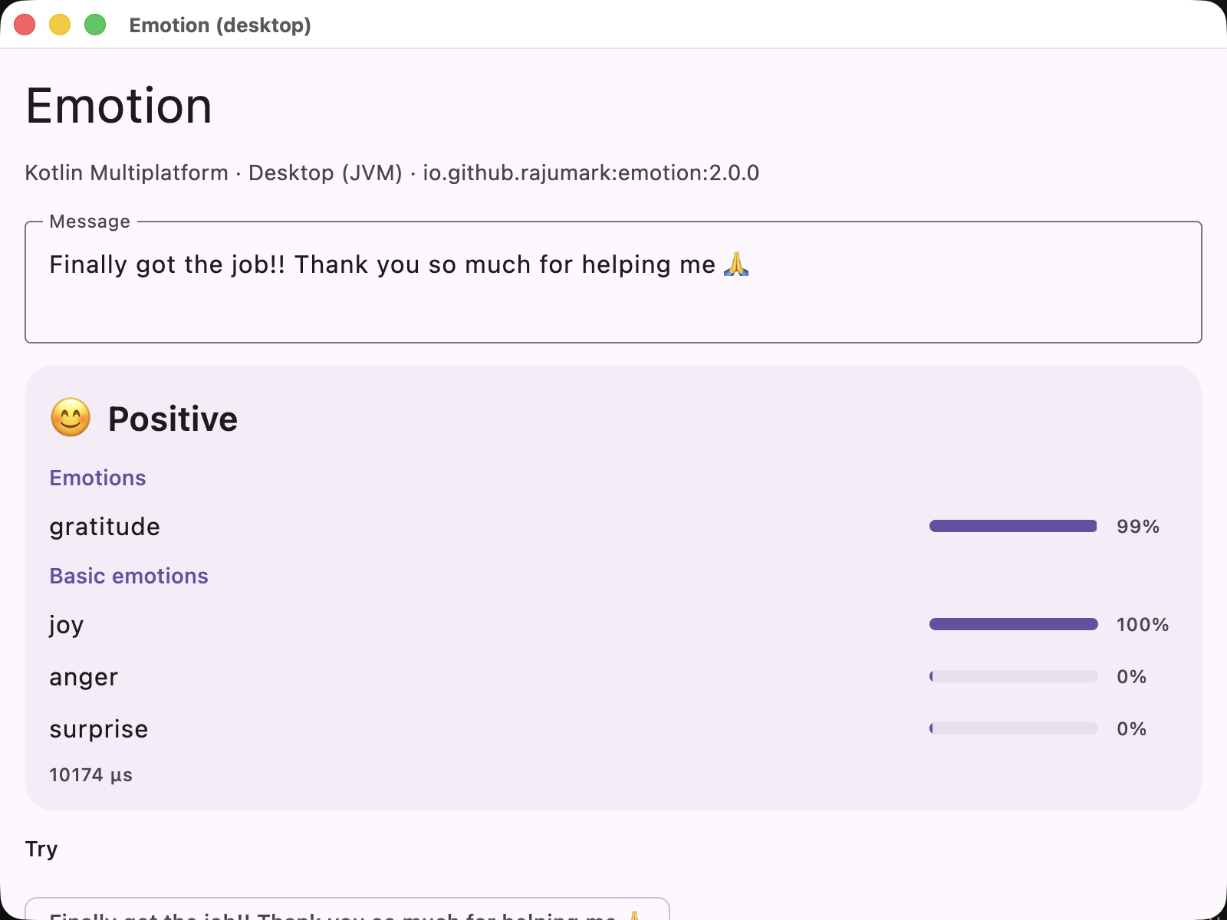Select the 'Positive' sentiment heading
The width and height of the screenshot is (1227, 920).
click(x=173, y=419)
